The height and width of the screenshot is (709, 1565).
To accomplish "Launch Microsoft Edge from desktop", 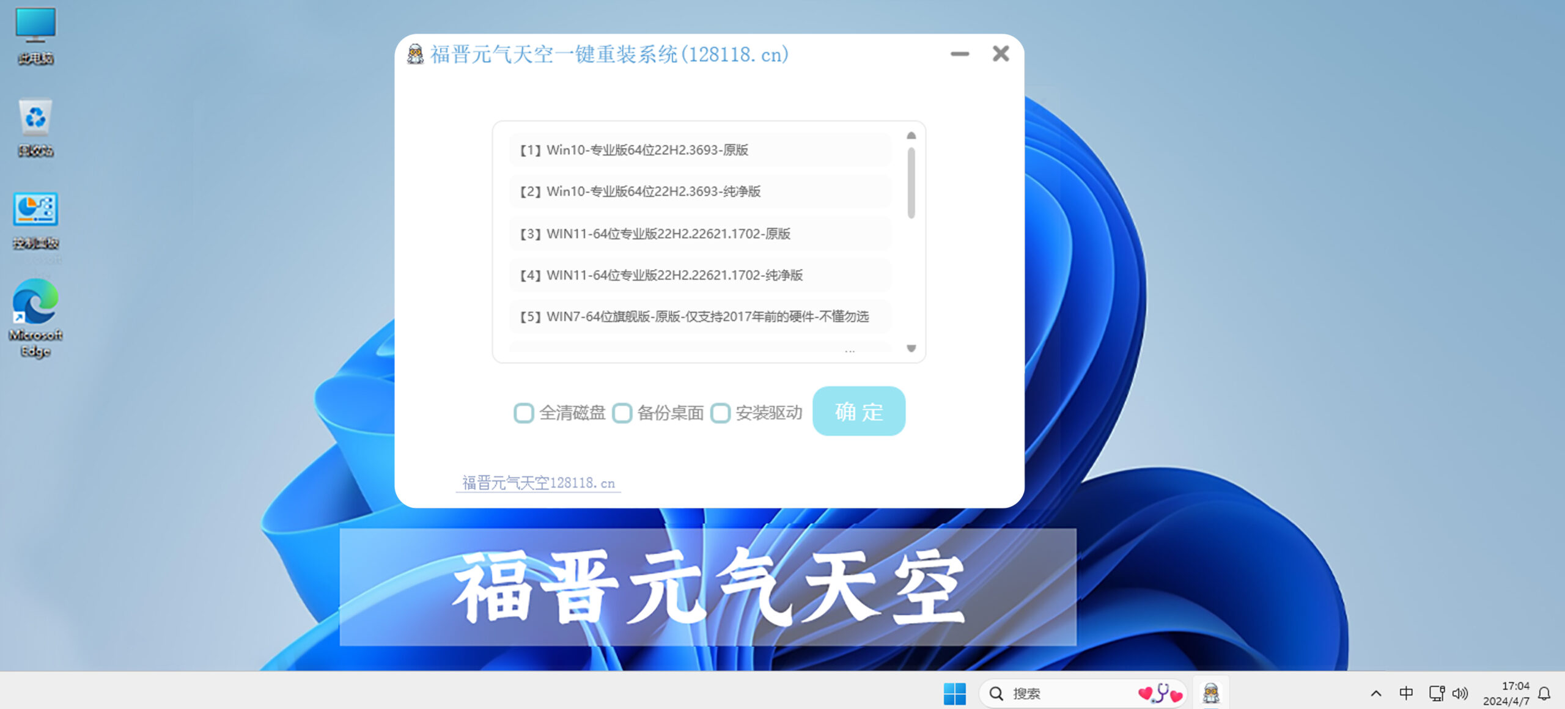I will (x=35, y=303).
